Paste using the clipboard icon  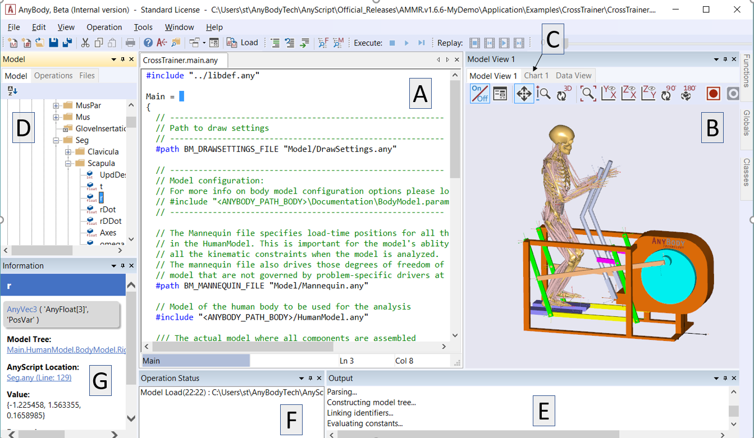click(x=112, y=43)
